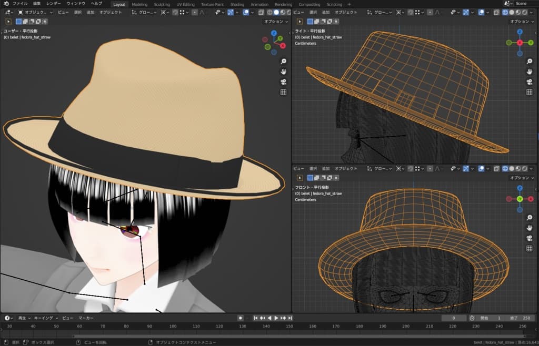The image size is (539, 346).
Task: Jump to the timeline end frame button
Action: pos(290,318)
